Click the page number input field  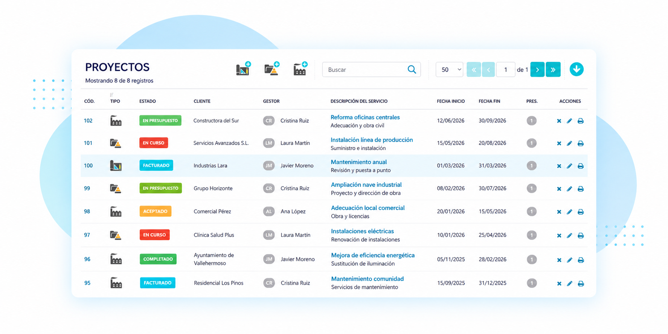point(506,70)
